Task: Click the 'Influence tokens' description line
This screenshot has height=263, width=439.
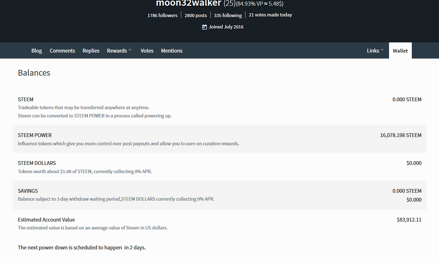Action: 128,144
